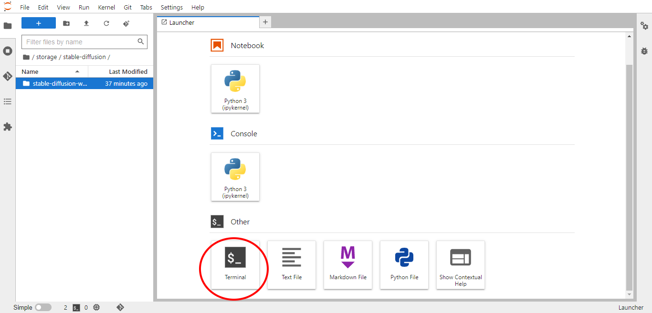652x313 pixels.
Task: Launch a new Terminal
Action: 235,265
